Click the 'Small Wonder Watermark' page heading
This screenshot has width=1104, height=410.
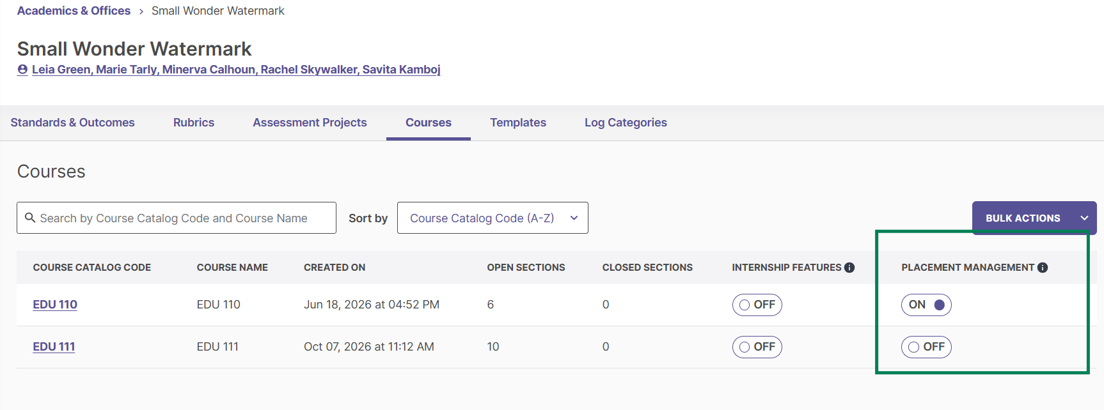(134, 49)
